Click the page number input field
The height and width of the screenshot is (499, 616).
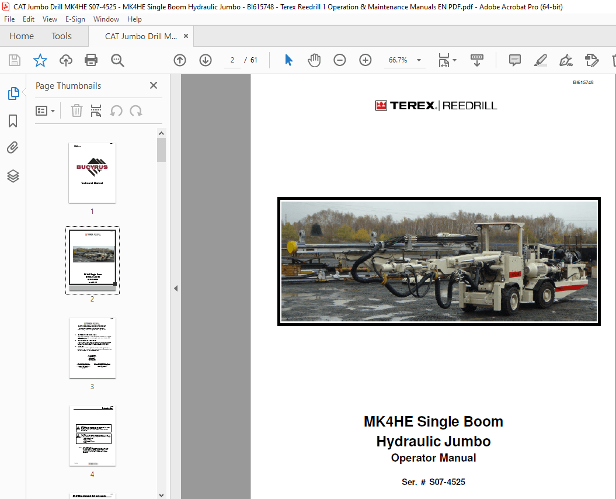[232, 60]
